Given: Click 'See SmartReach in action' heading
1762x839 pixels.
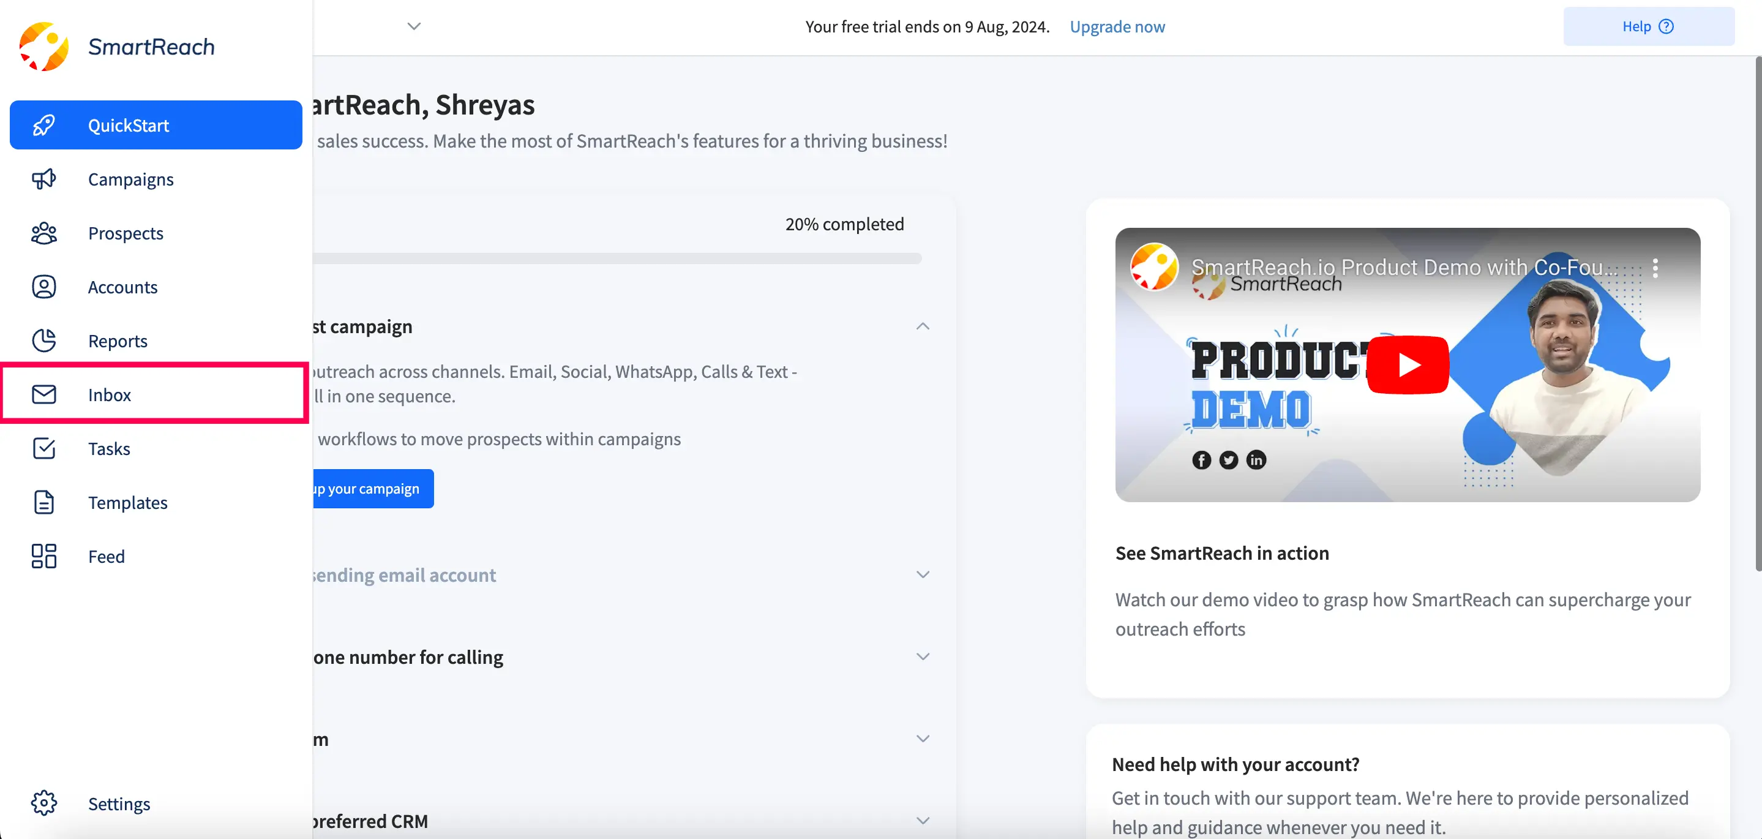Looking at the screenshot, I should pos(1221,553).
